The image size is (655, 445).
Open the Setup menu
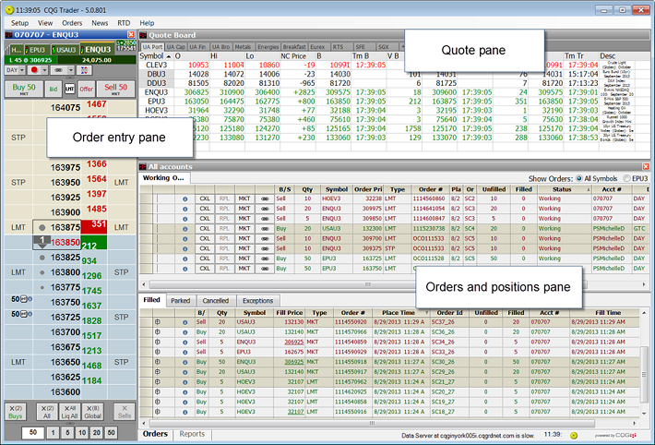[19, 23]
